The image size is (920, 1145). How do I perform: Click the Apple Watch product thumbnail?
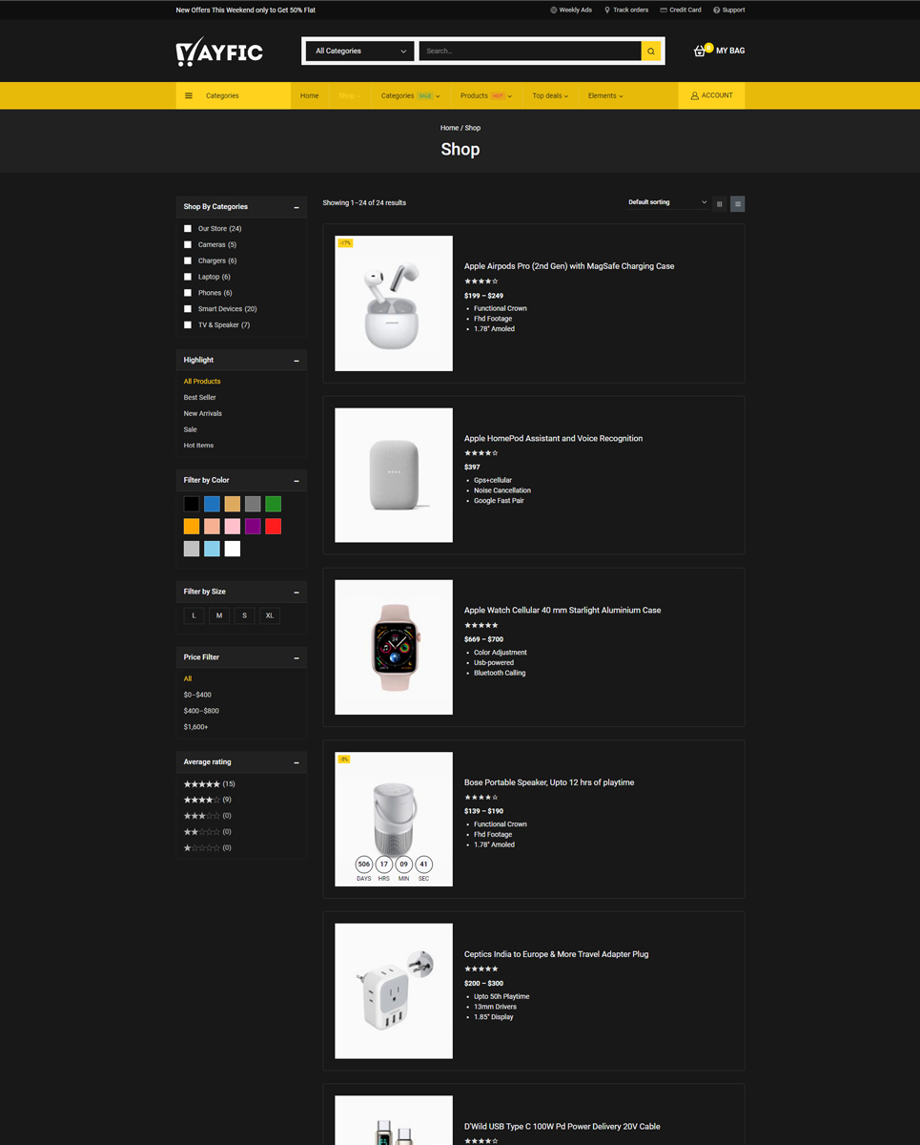tap(394, 647)
